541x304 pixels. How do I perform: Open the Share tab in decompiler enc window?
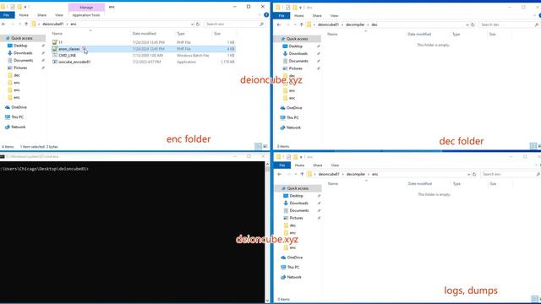(x=318, y=166)
